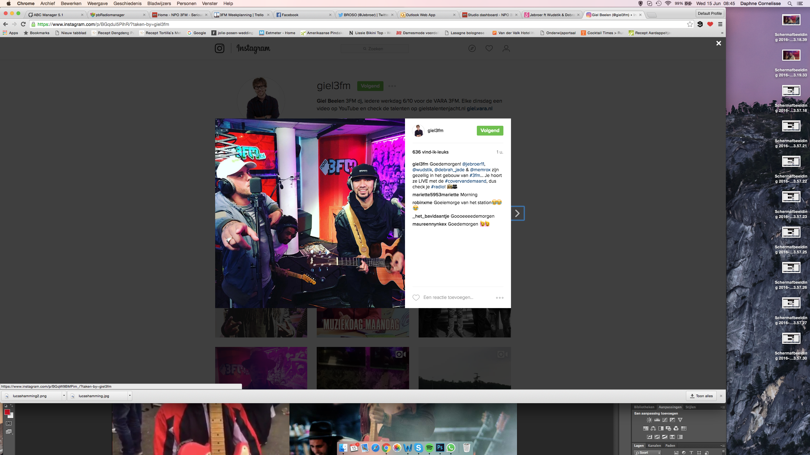Screen dimensions: 810x455
Task: Open Skype from the Dock
Action: [419, 448]
